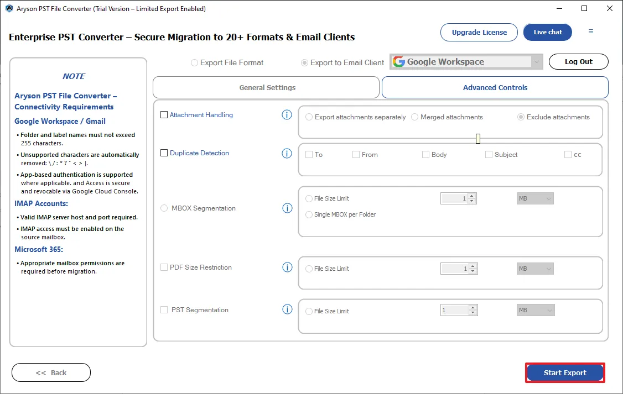
Task: Choose Export File Format radio button
Action: pyautogui.click(x=194, y=62)
